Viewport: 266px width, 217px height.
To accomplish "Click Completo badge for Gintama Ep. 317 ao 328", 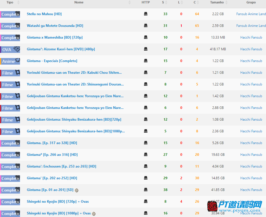I will point(10,143).
